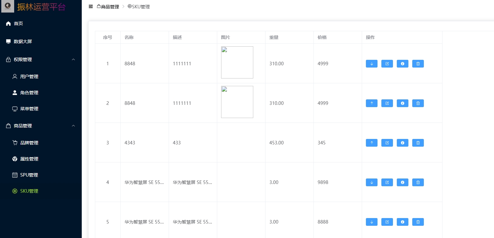Open 菜单管理 menu item
This screenshot has width=494, height=238.
[x=41, y=109]
